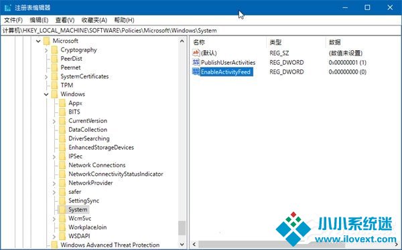
Task: Click the Microsoft folder icon
Action: click(46, 41)
